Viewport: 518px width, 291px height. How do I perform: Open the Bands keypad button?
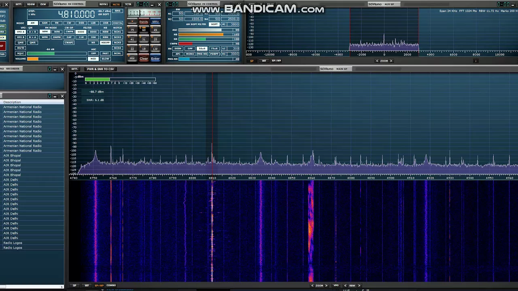[x=144, y=21]
